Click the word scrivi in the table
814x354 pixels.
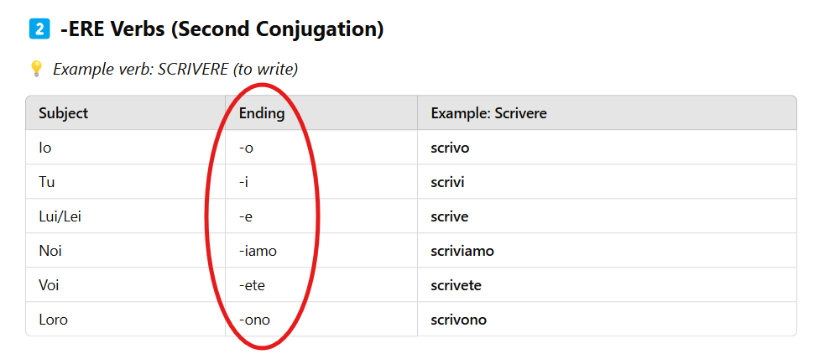coord(447,182)
